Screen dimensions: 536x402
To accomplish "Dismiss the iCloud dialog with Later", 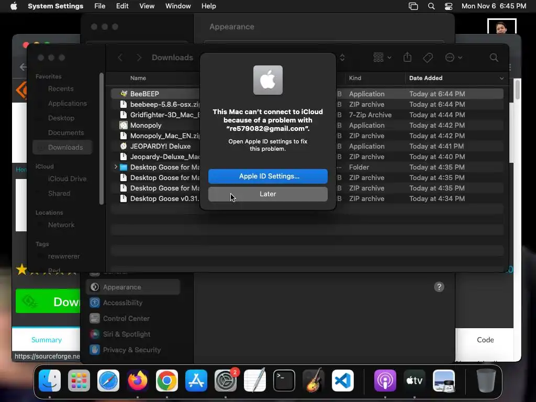I will (x=267, y=194).
